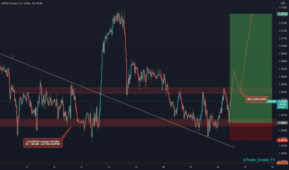
Task: Click date 22 on the time axis
Action: [273, 167]
